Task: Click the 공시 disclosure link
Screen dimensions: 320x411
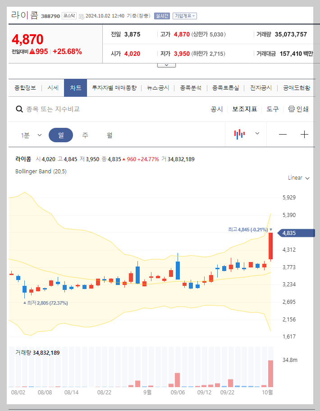Action: pyautogui.click(x=216, y=109)
